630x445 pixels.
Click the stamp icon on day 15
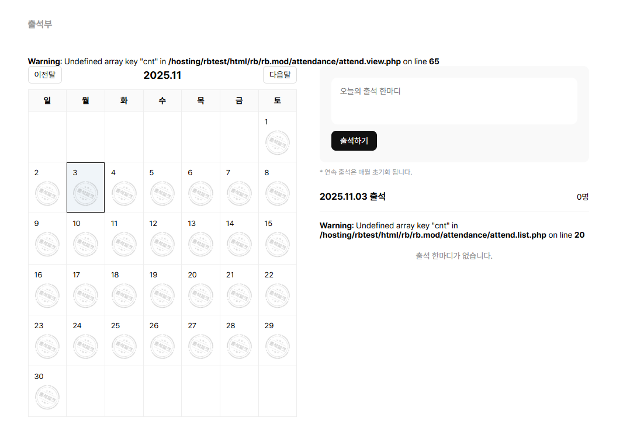pyautogui.click(x=277, y=244)
